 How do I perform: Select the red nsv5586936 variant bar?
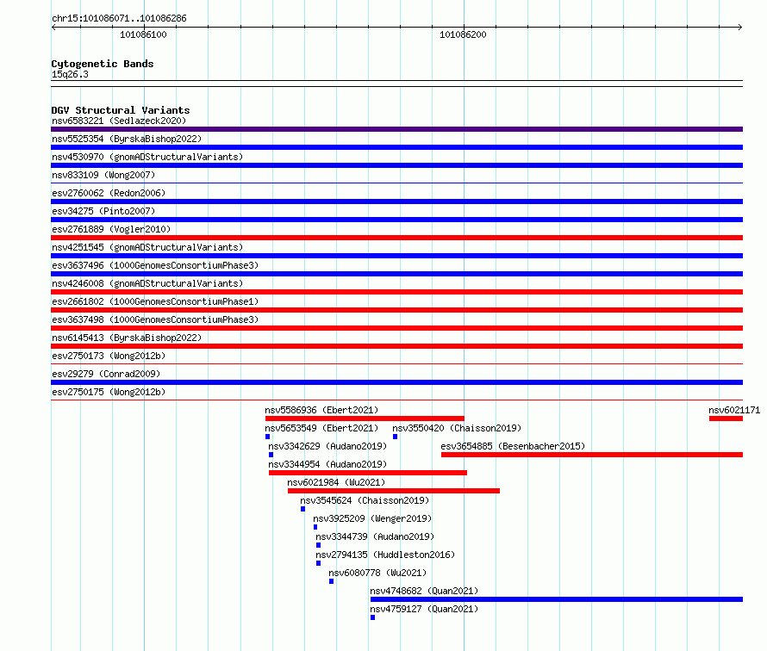[x=365, y=418]
